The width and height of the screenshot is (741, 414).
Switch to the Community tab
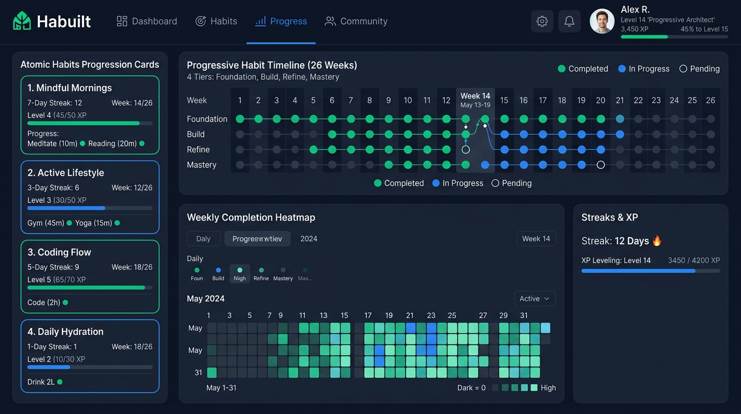point(356,21)
